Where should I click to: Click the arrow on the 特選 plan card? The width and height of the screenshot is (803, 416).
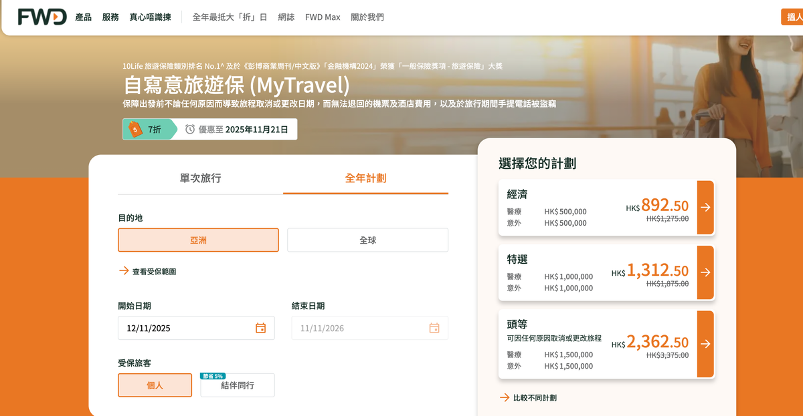[705, 272]
